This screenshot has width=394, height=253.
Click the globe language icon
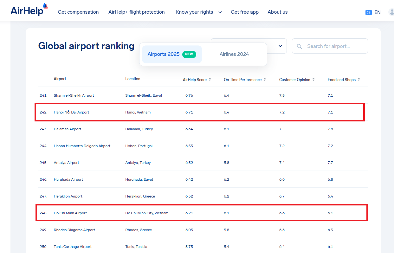pos(368,12)
